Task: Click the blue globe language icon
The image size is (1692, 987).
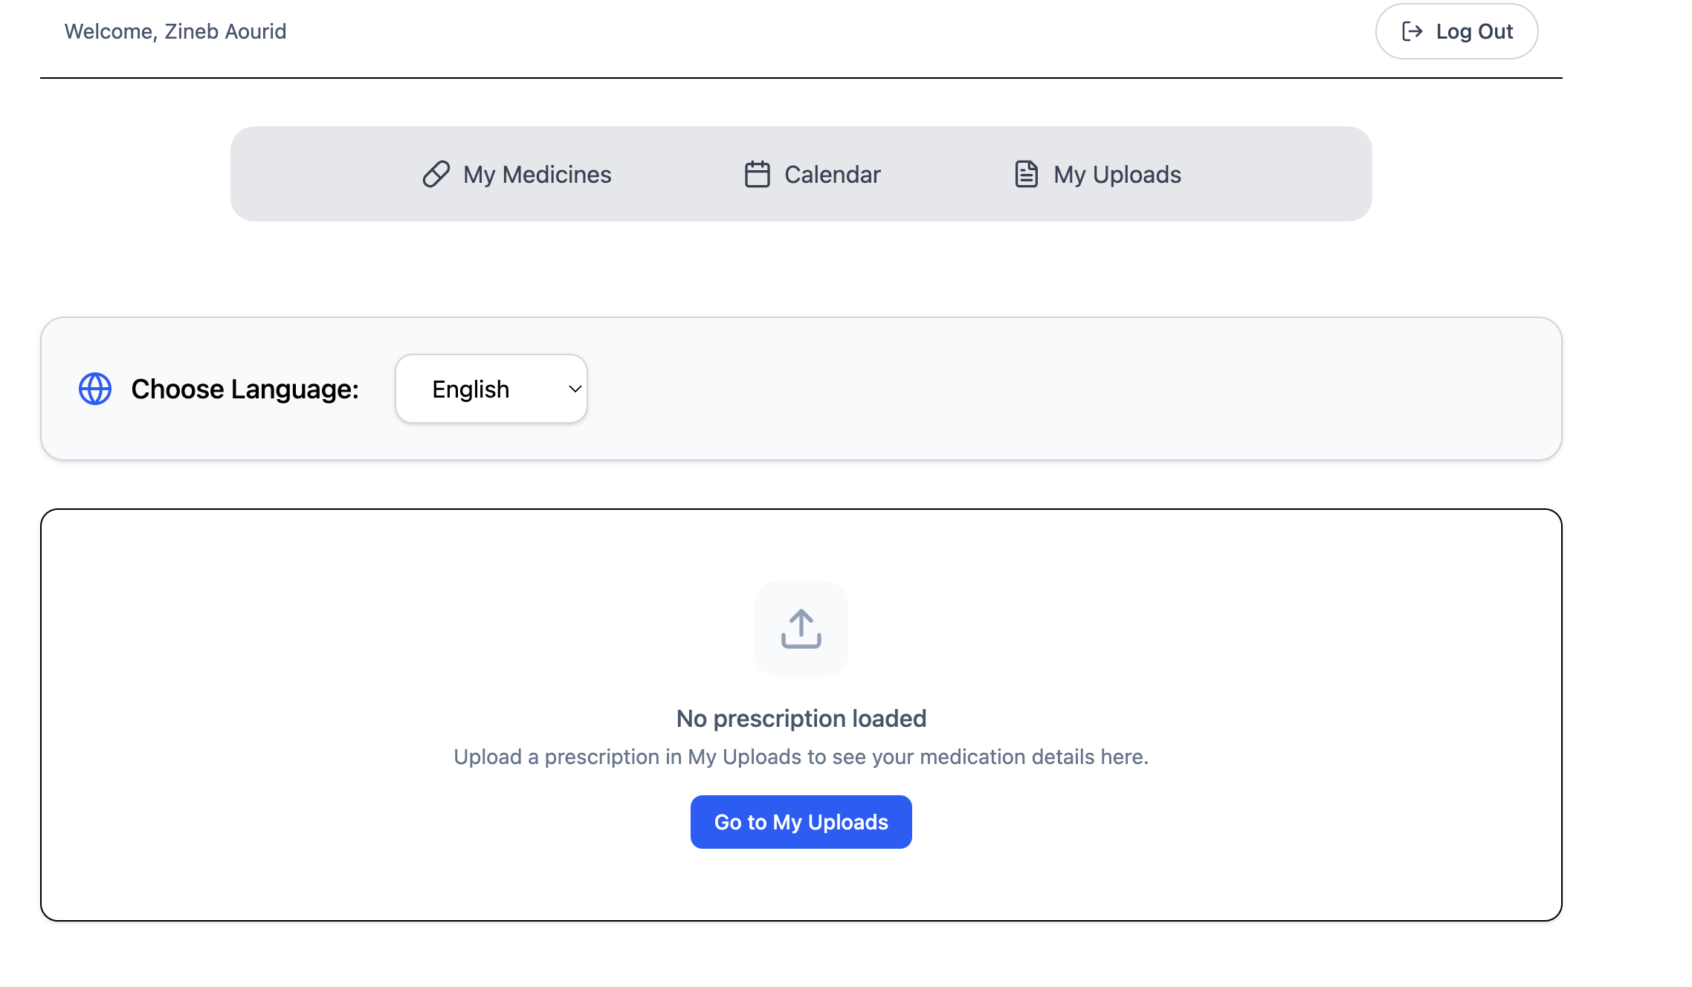Action: point(95,389)
